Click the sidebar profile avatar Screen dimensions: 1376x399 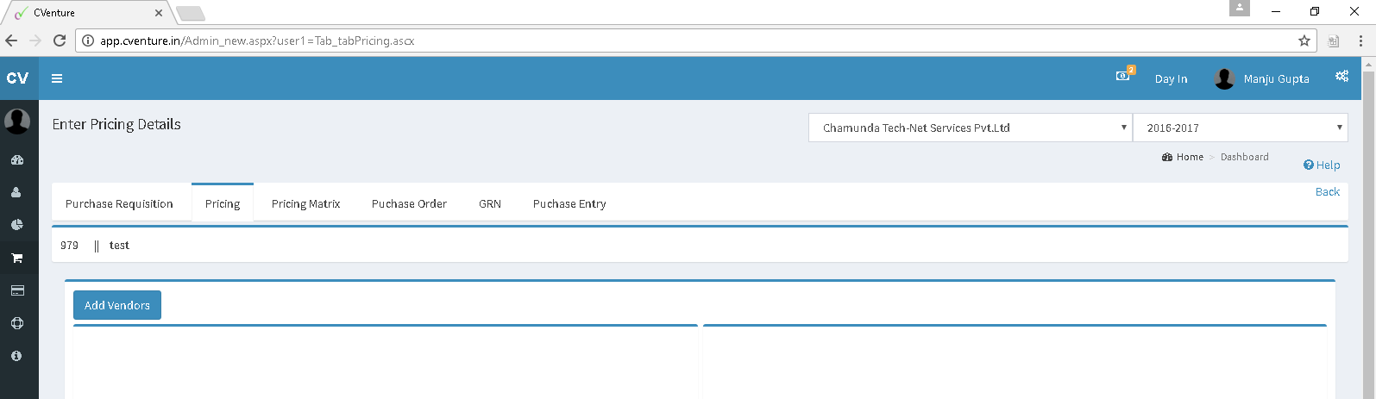click(17, 122)
